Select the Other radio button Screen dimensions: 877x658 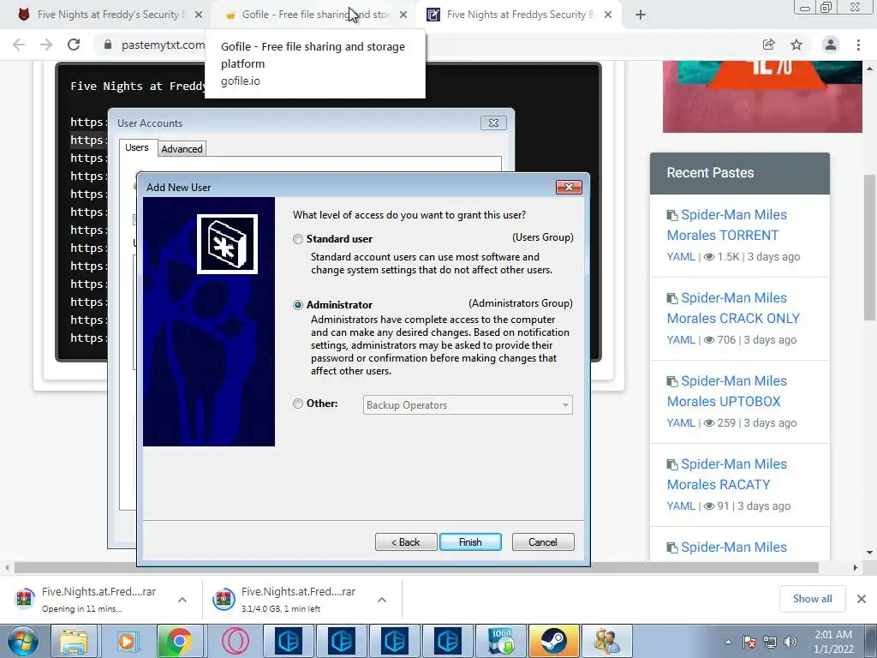tap(298, 404)
